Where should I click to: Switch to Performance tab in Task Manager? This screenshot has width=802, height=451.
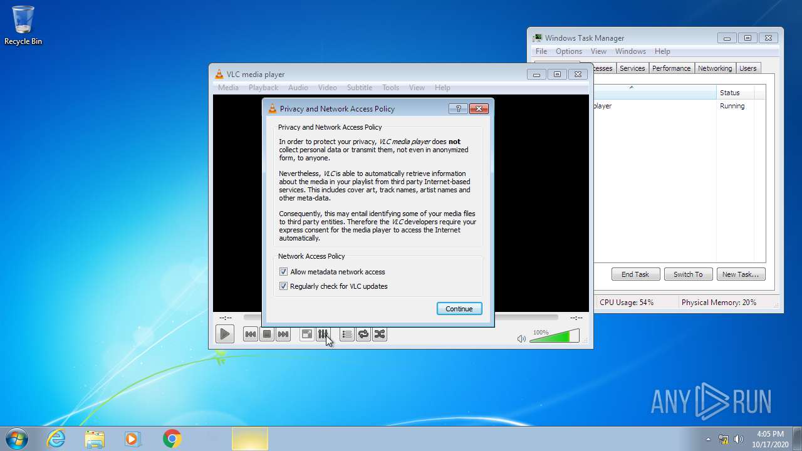point(671,68)
